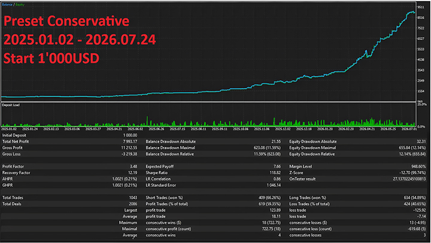The width and height of the screenshot is (431, 243).
Task: Select the Long Trades (won %) label
Action: (x=308, y=198)
